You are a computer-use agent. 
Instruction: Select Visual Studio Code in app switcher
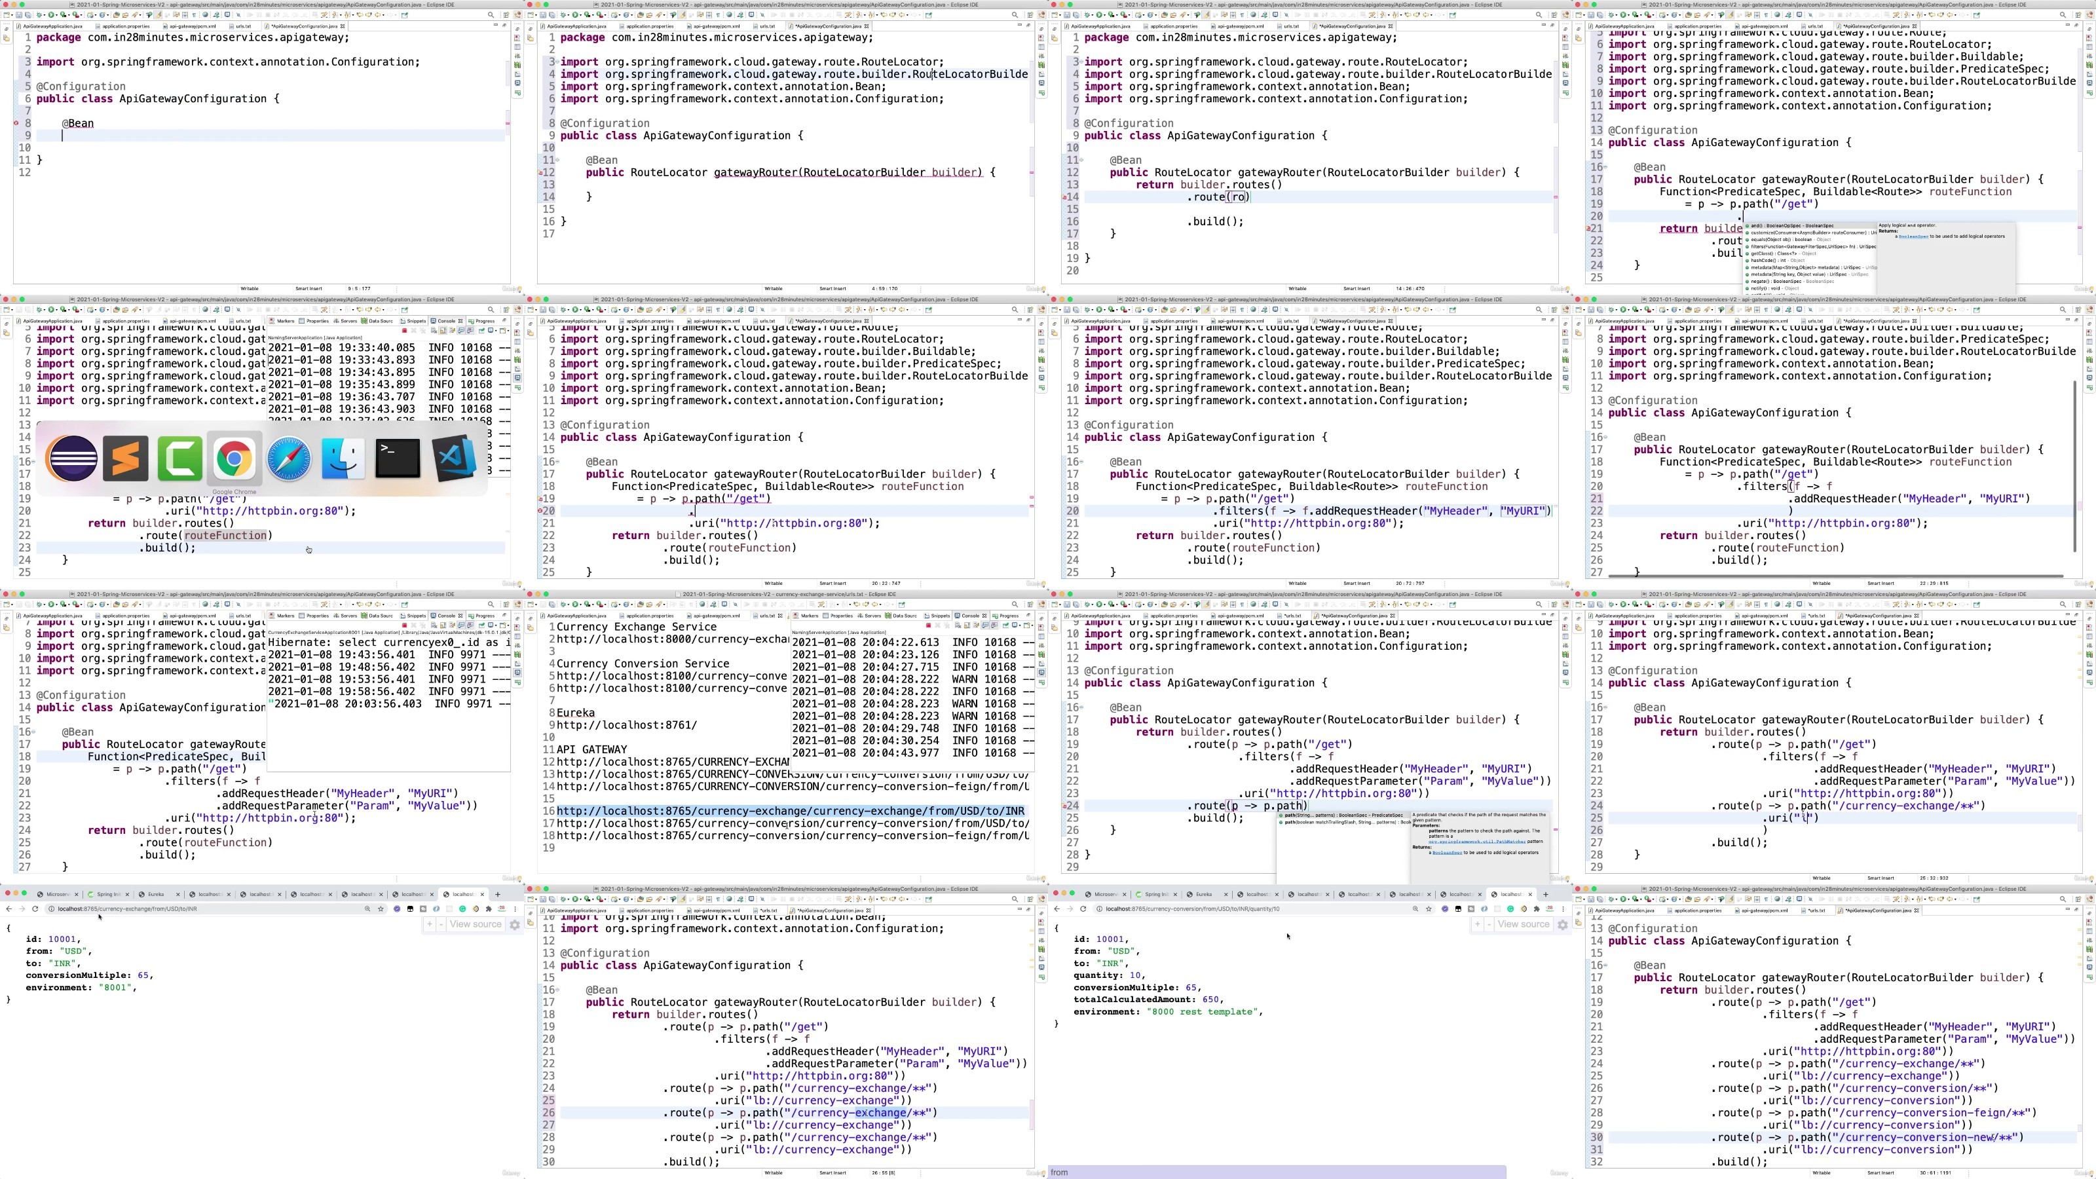tap(453, 458)
